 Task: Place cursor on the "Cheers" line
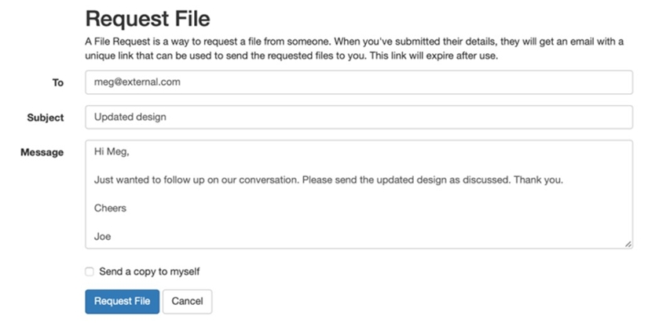click(110, 208)
